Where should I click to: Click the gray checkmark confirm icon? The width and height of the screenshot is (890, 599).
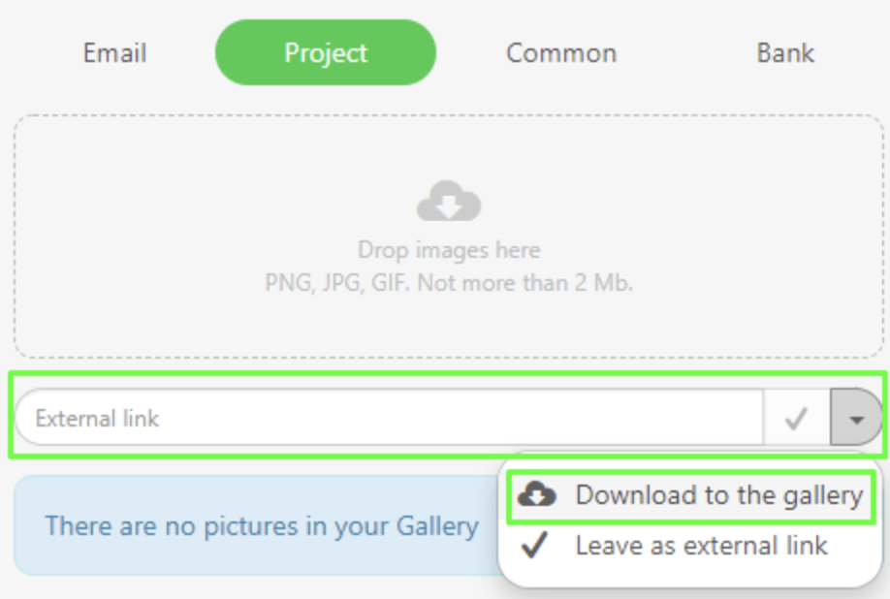(x=796, y=419)
